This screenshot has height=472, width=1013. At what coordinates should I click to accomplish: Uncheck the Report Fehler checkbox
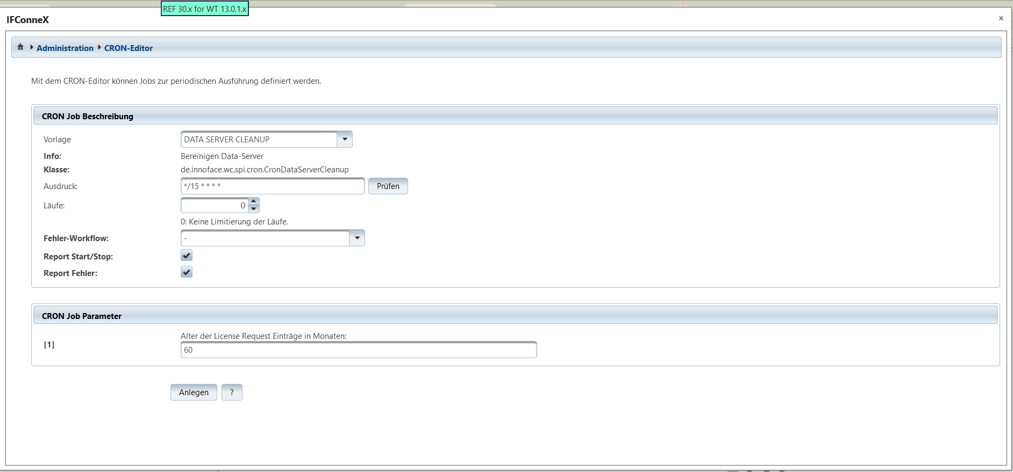coord(187,272)
